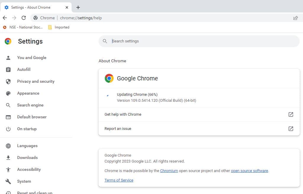This screenshot has height=194, width=303.
Task: Click the Privacy and security shield icon
Action: point(8,81)
